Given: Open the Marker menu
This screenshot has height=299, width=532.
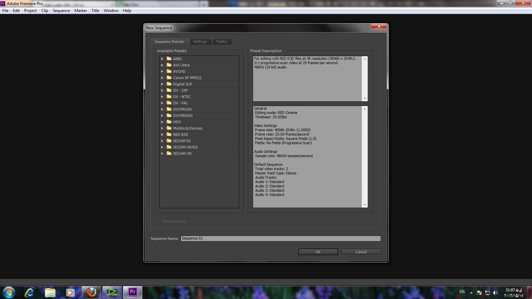Looking at the screenshot, I should pos(80,11).
